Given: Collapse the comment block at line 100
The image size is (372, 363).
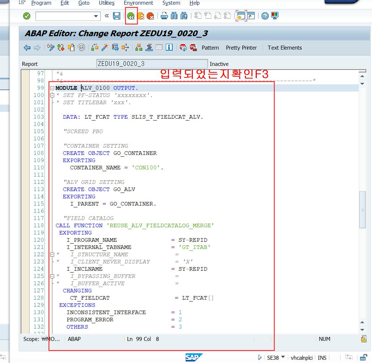Looking at the screenshot, I should pyautogui.click(x=52, y=95).
